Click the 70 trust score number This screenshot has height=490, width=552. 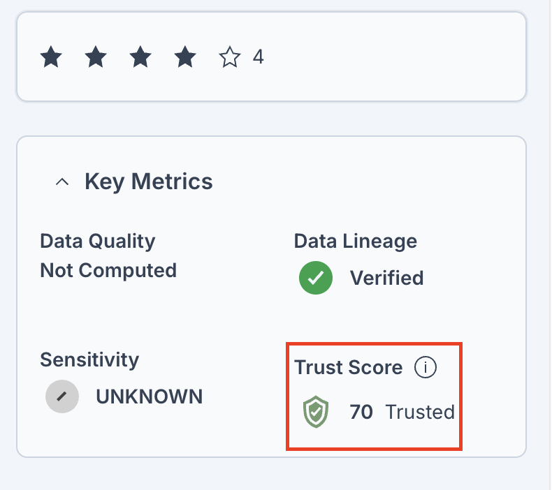361,412
